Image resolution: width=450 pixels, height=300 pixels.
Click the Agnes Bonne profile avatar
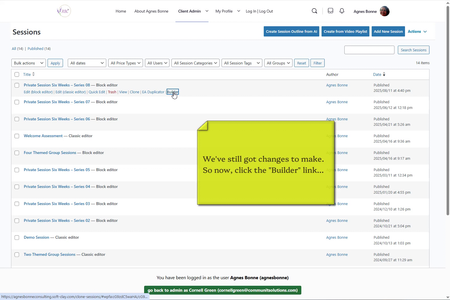click(x=384, y=11)
